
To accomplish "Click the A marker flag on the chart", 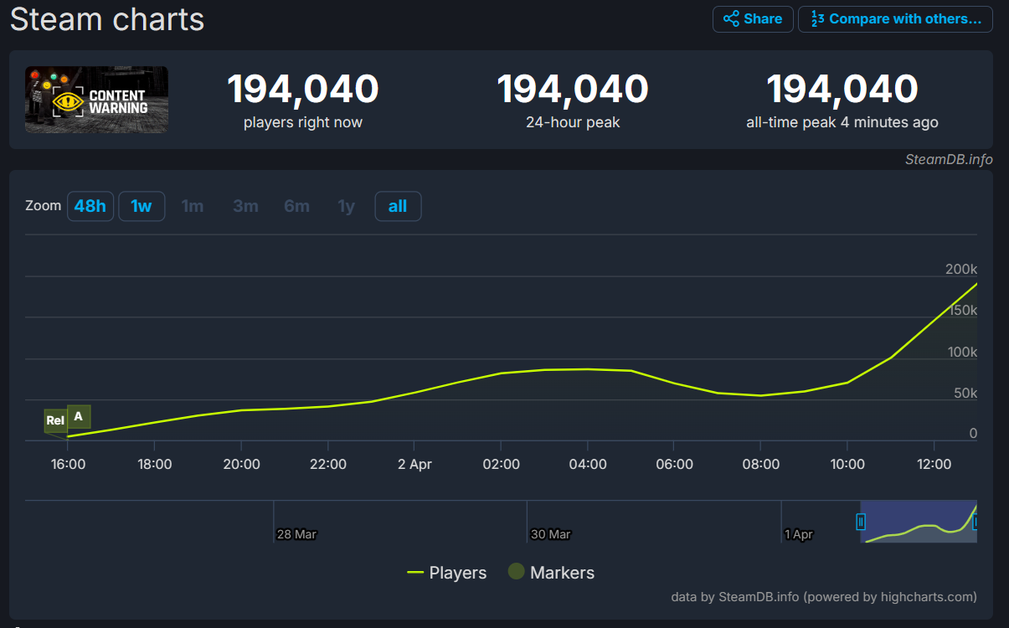I will click(x=78, y=415).
